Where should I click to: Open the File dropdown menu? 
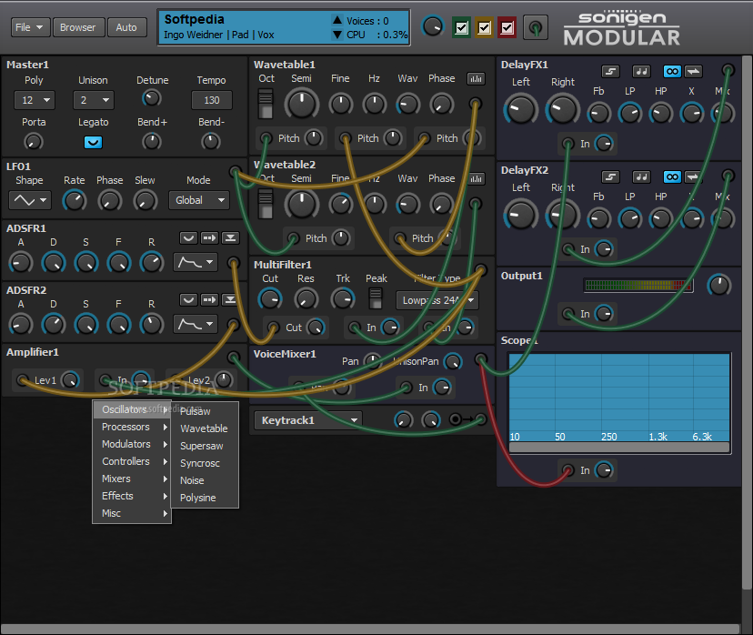pos(30,27)
